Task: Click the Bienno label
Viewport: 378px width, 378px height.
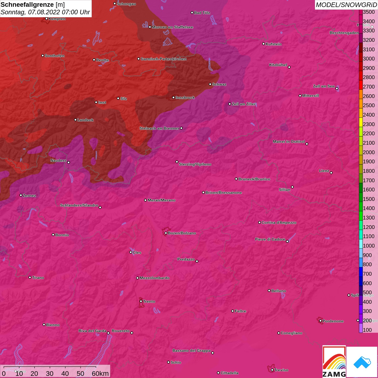Action: (x=53, y=325)
